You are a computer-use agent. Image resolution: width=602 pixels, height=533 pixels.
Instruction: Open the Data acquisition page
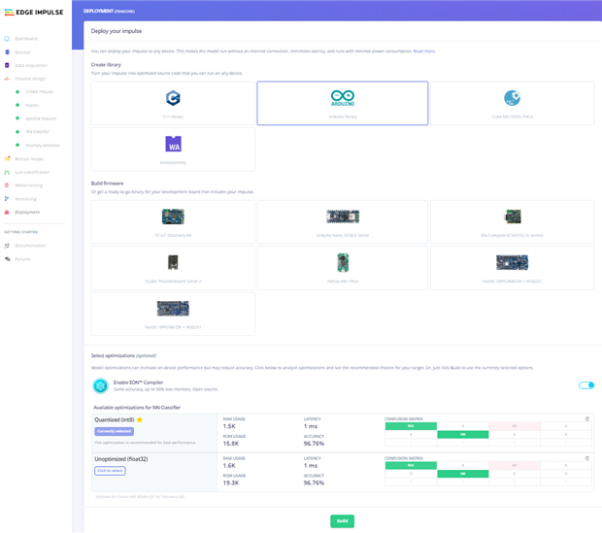pos(31,66)
